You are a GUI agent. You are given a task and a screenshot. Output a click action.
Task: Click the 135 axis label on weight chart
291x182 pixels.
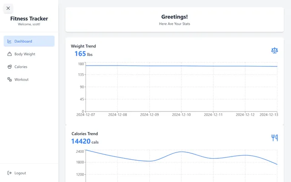pyautogui.click(x=81, y=75)
